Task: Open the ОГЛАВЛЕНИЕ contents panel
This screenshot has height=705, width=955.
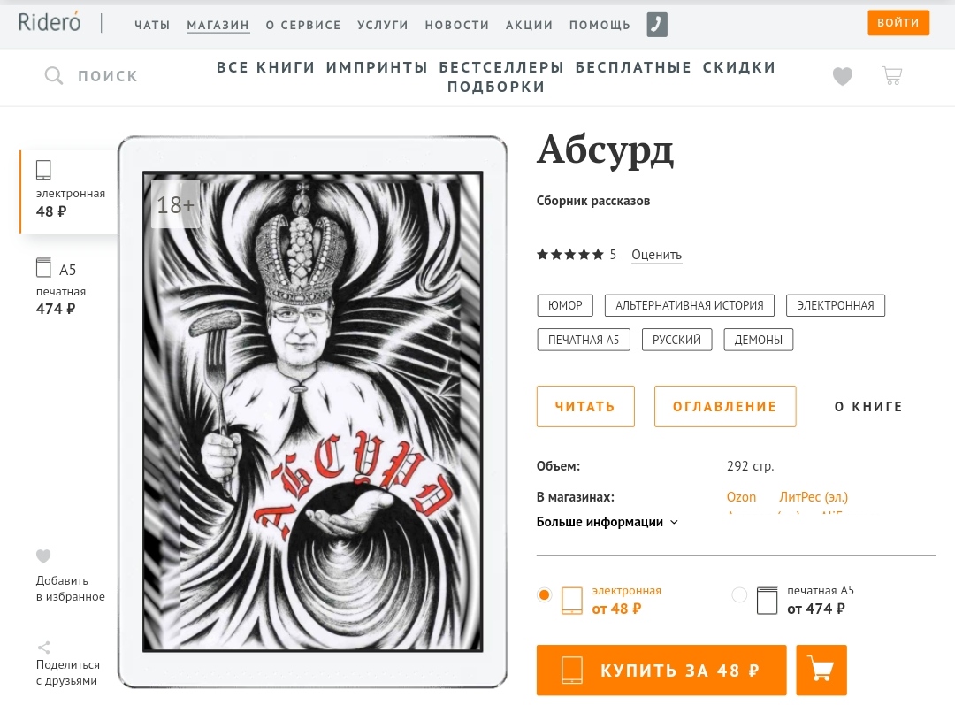Action: [x=725, y=406]
